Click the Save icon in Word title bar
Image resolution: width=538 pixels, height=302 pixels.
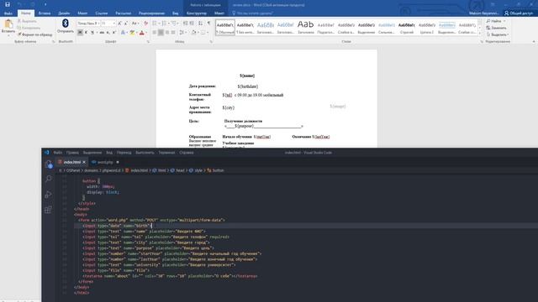(8, 4)
